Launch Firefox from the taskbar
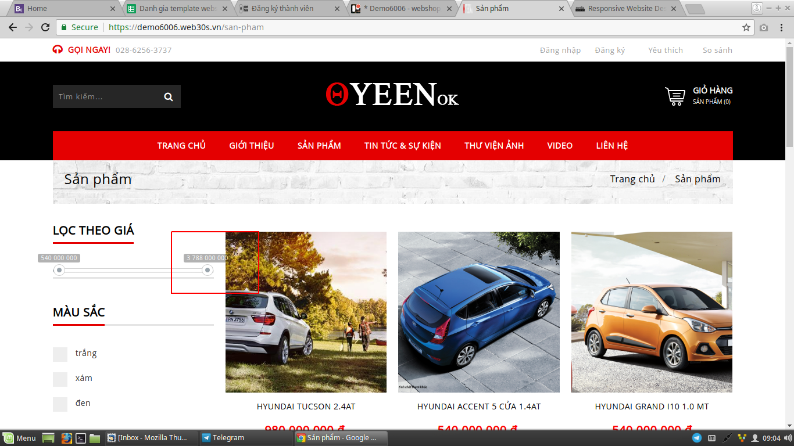The image size is (794, 446). pos(67,438)
